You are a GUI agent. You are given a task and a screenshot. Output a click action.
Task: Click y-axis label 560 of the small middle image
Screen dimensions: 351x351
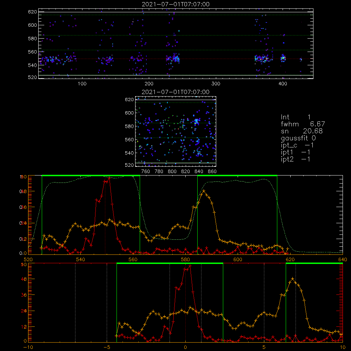130,140
